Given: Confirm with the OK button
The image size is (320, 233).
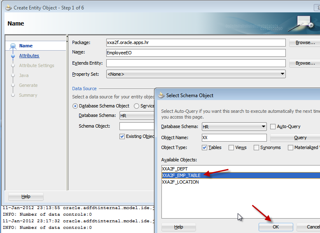Looking at the screenshot, I should point(276,227).
